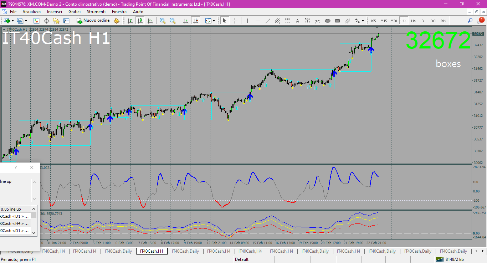Select the crosshair tool
Image resolution: width=487 pixels, height=263 pixels.
pos(235,21)
